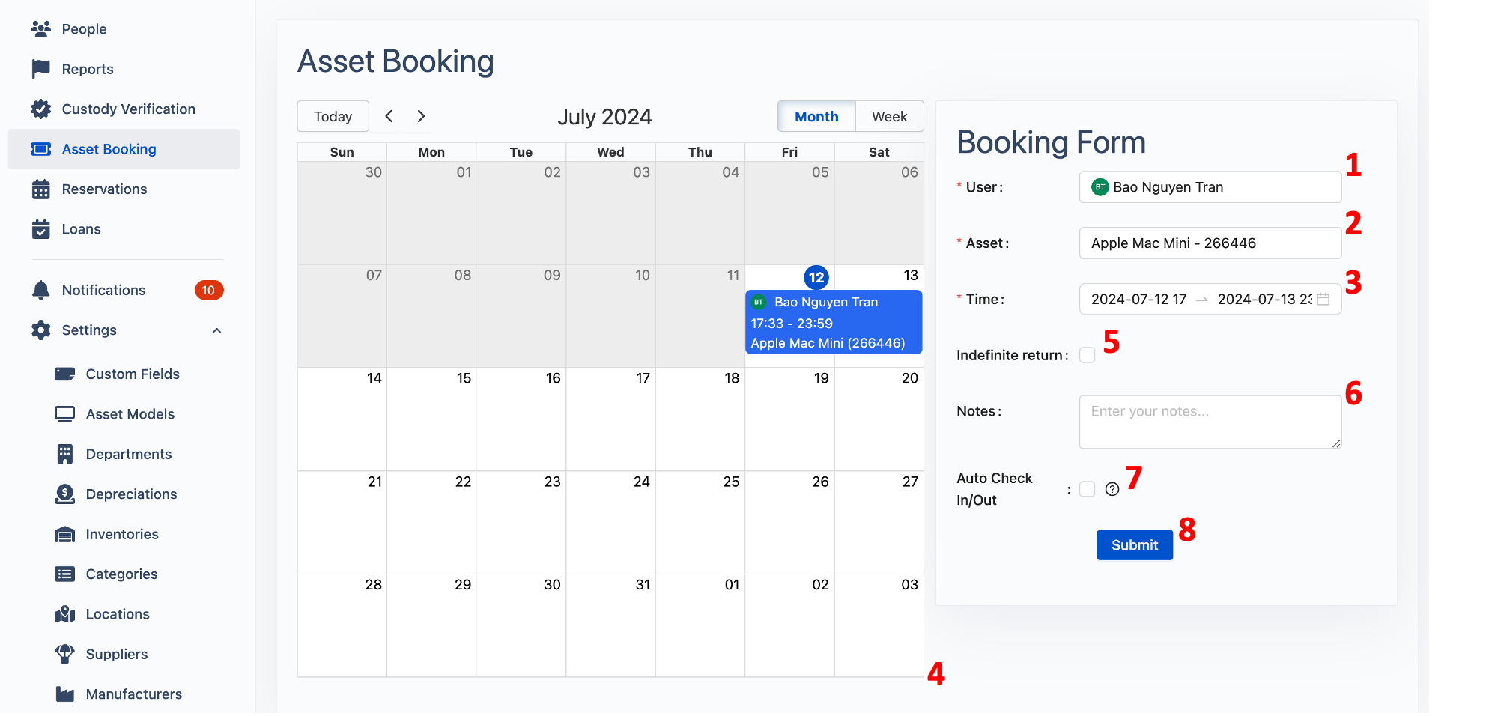Enable the Indefinite return checkbox
The height and width of the screenshot is (716, 1486).
[x=1088, y=356]
